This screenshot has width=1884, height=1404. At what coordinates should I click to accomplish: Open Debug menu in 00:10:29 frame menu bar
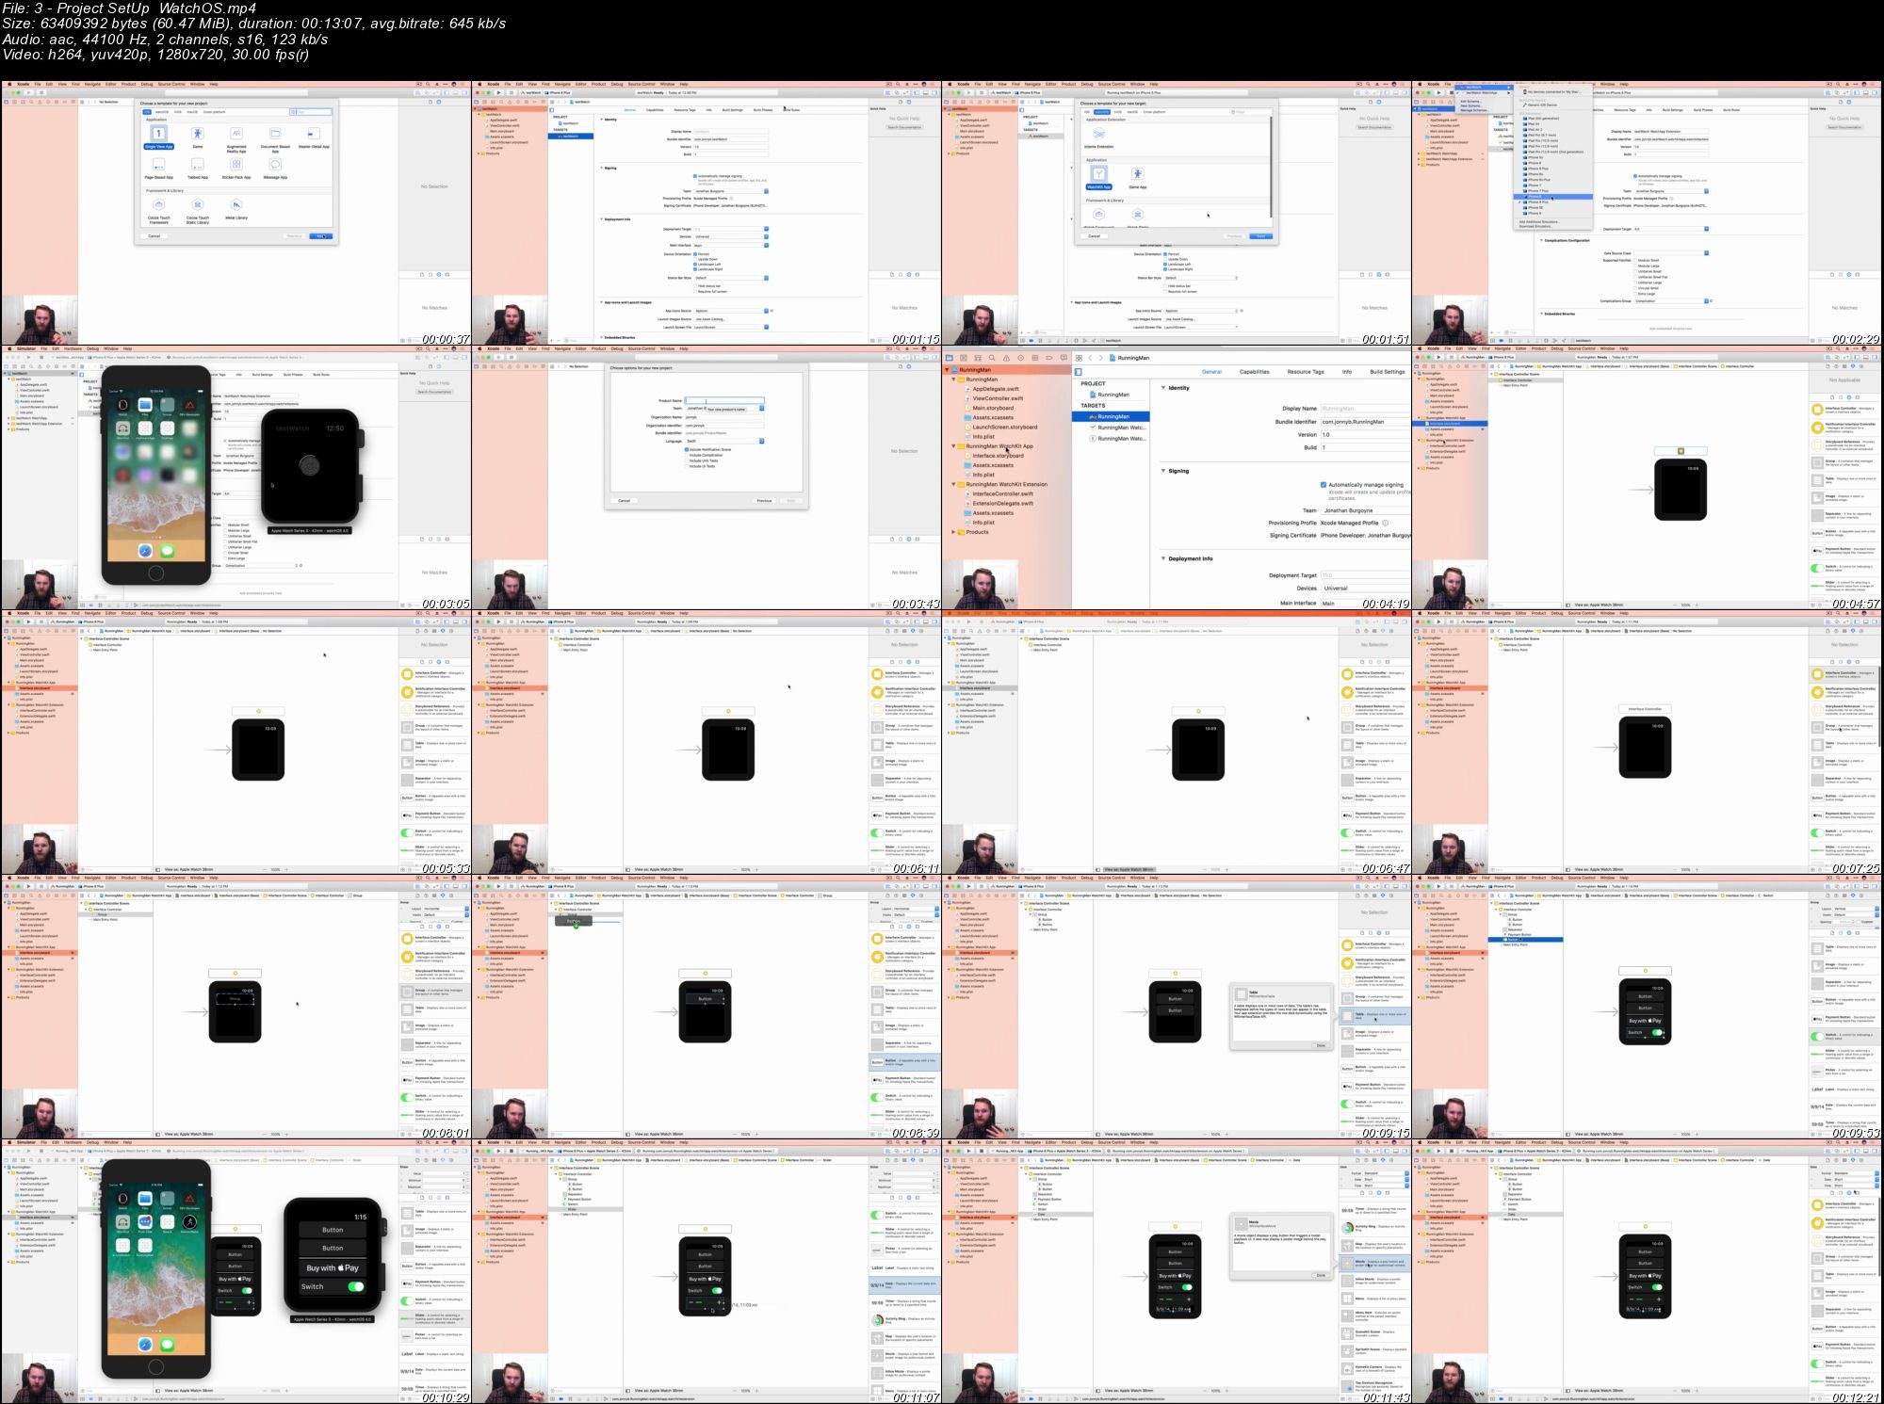(x=92, y=1142)
